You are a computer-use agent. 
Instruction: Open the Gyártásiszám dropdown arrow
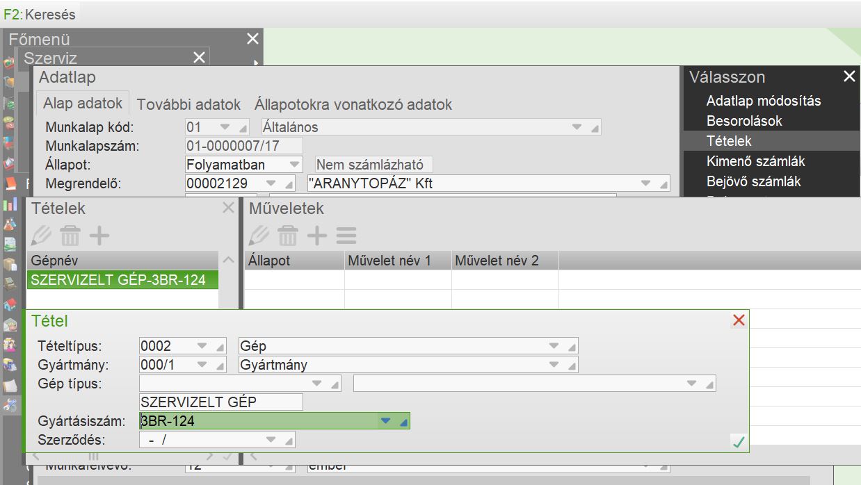tap(386, 421)
